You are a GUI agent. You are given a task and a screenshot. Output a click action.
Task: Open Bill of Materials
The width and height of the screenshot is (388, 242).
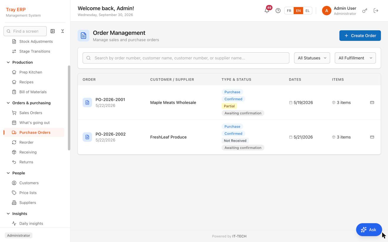(33, 92)
